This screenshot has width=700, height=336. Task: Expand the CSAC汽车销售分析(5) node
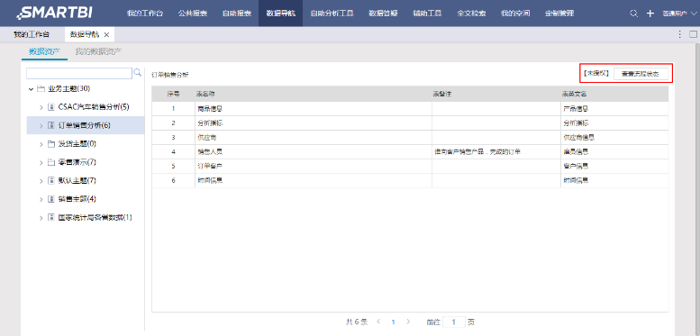(x=41, y=107)
